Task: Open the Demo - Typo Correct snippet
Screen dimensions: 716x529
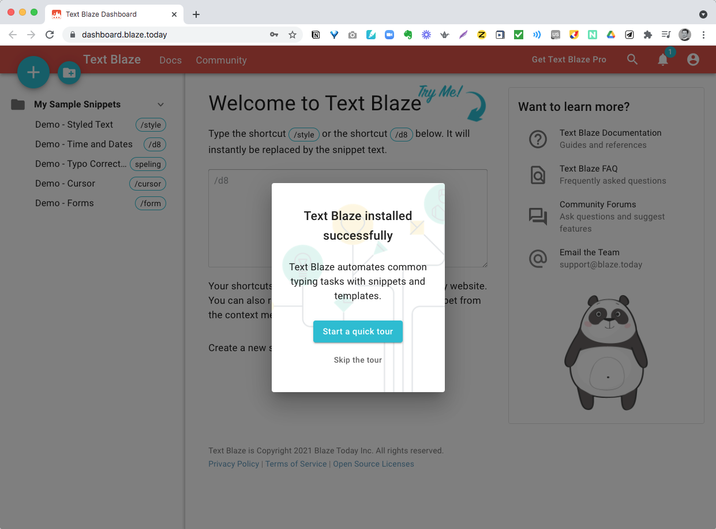Action: (81, 164)
